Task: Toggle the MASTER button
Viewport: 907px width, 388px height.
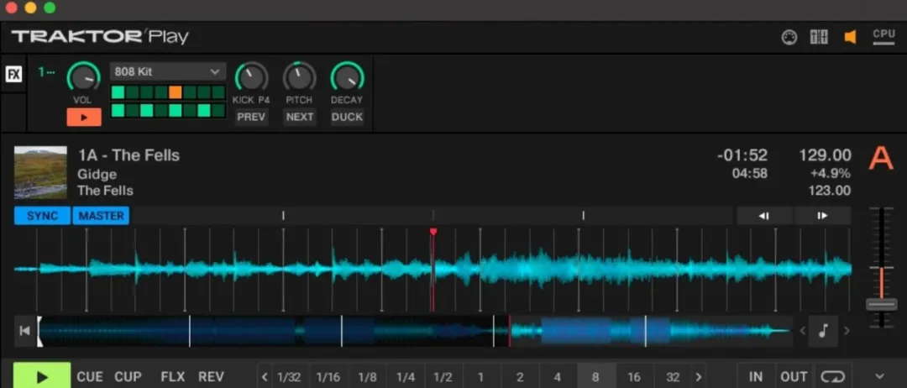Action: pyautogui.click(x=102, y=216)
